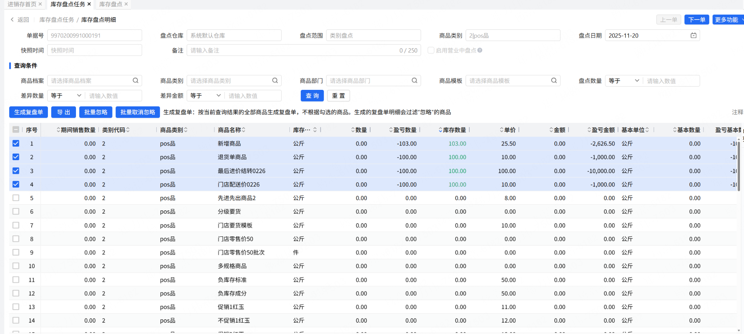Open the 库存盘点任务 breadcrumb link
The image size is (744, 334).
pyautogui.click(x=56, y=20)
